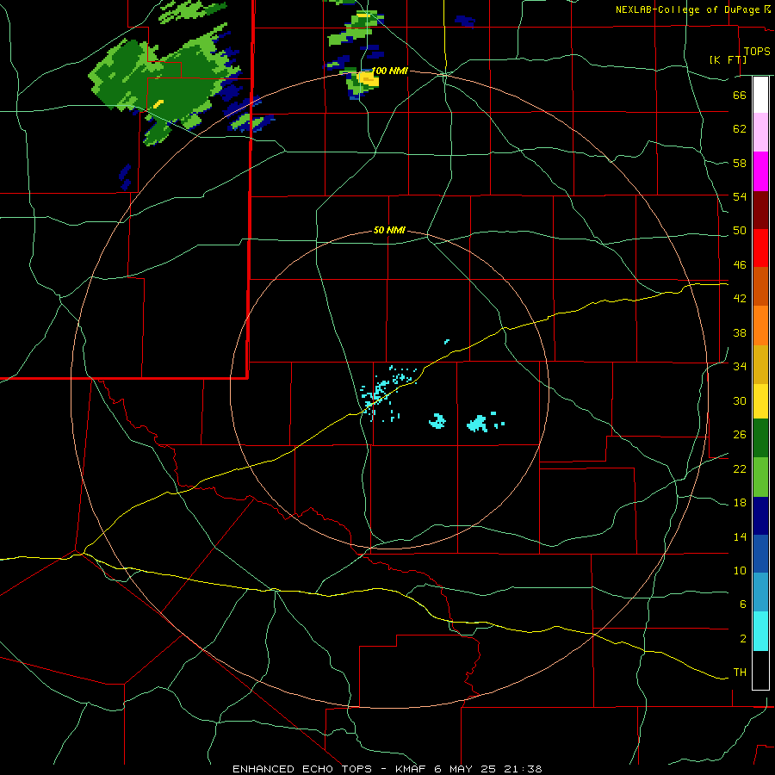Select the 50 NMI range ring label
Image resolution: width=775 pixels, height=775 pixels.
tap(389, 230)
